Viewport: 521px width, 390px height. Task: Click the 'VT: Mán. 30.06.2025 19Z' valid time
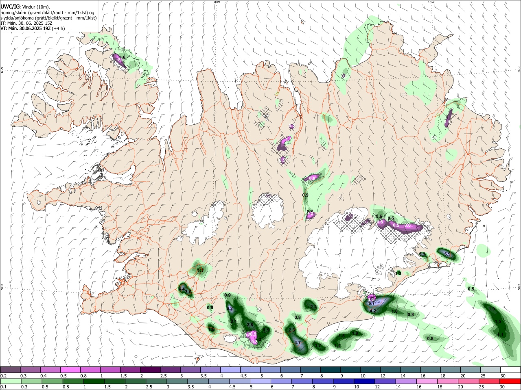pyautogui.click(x=25, y=28)
